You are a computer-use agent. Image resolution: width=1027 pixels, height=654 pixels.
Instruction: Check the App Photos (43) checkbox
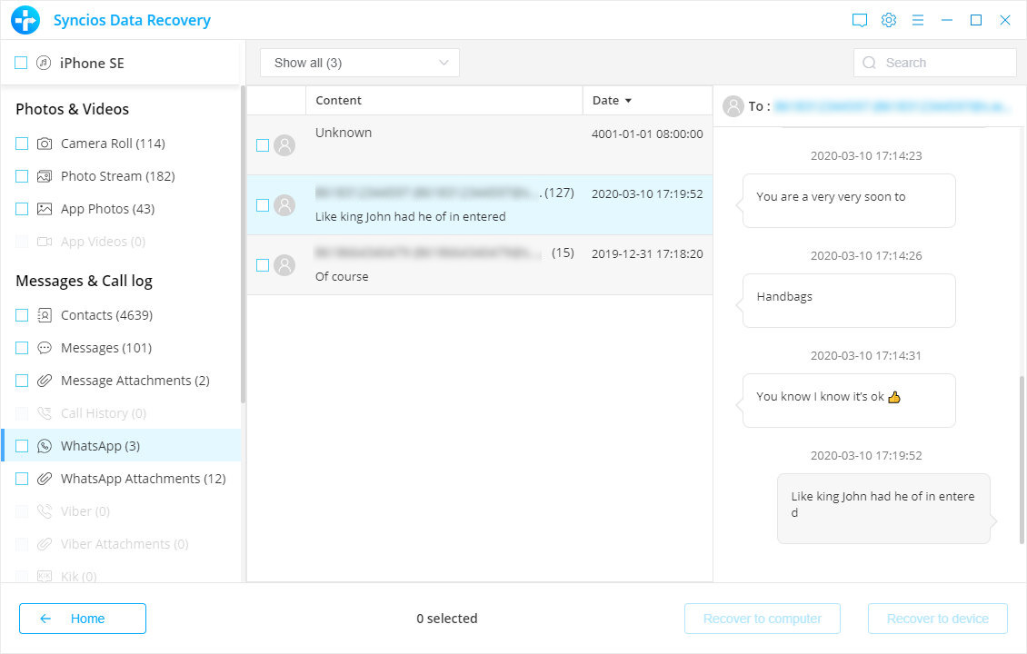pyautogui.click(x=22, y=209)
